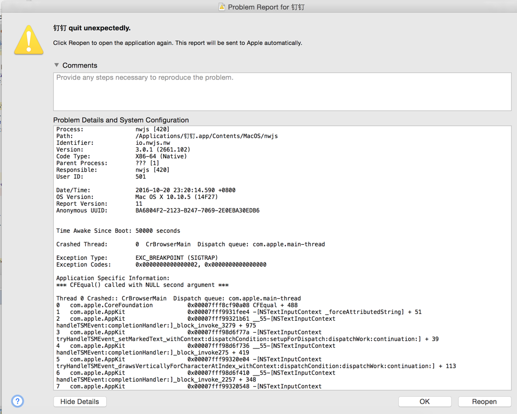Click the version '3.0.1 (2661.102)'
The height and width of the screenshot is (414, 517).
pyautogui.click(x=163, y=149)
